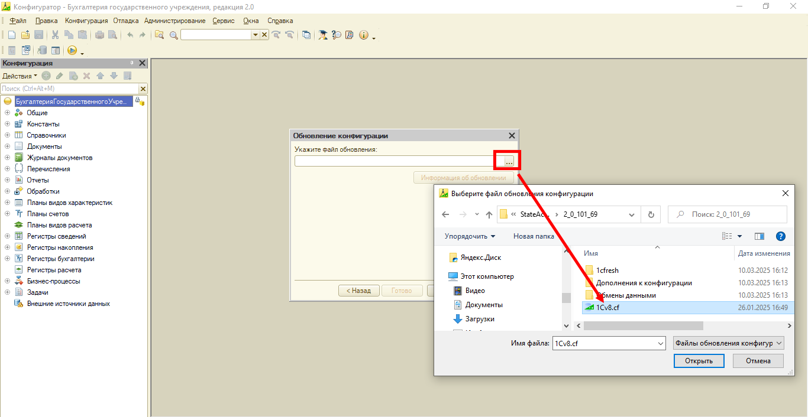Click the help icon in file dialog
The height and width of the screenshot is (417, 808).
780,236
